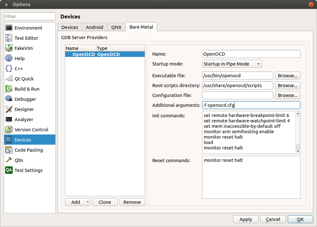Select the Build & Run icon
Viewport: 317px width, 227px height.
[x=9, y=89]
